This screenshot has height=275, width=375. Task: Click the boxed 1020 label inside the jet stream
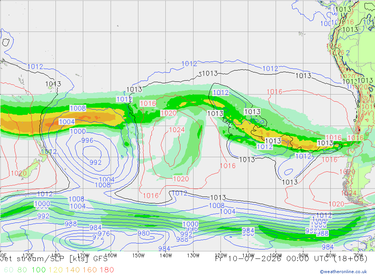pyautogui.click(x=168, y=113)
